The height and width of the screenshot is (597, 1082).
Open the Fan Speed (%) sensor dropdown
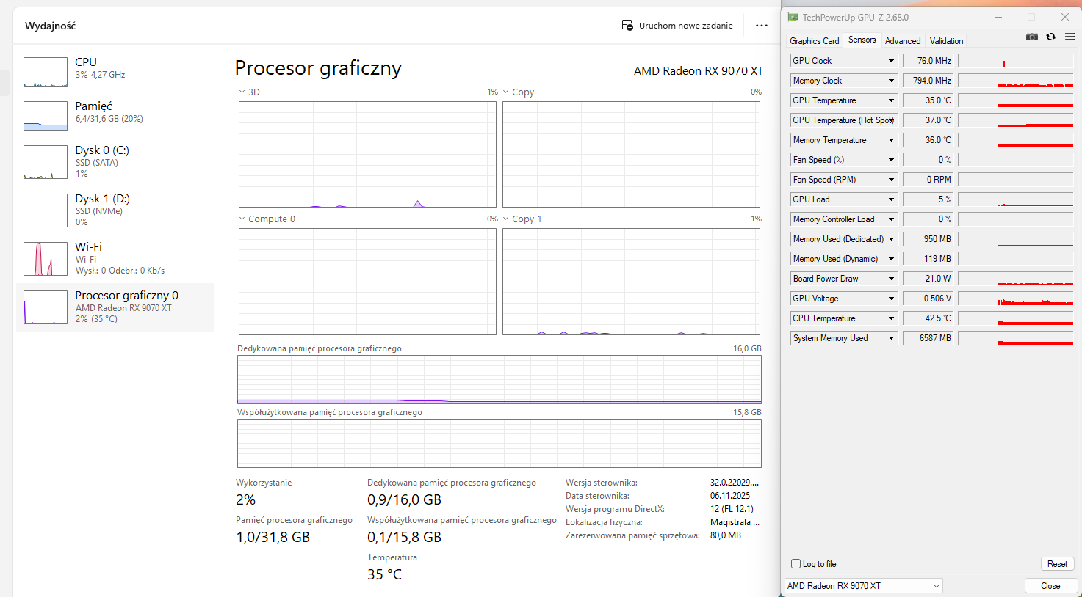pos(891,160)
